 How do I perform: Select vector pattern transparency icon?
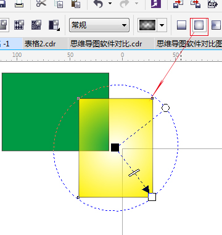click(19, 25)
